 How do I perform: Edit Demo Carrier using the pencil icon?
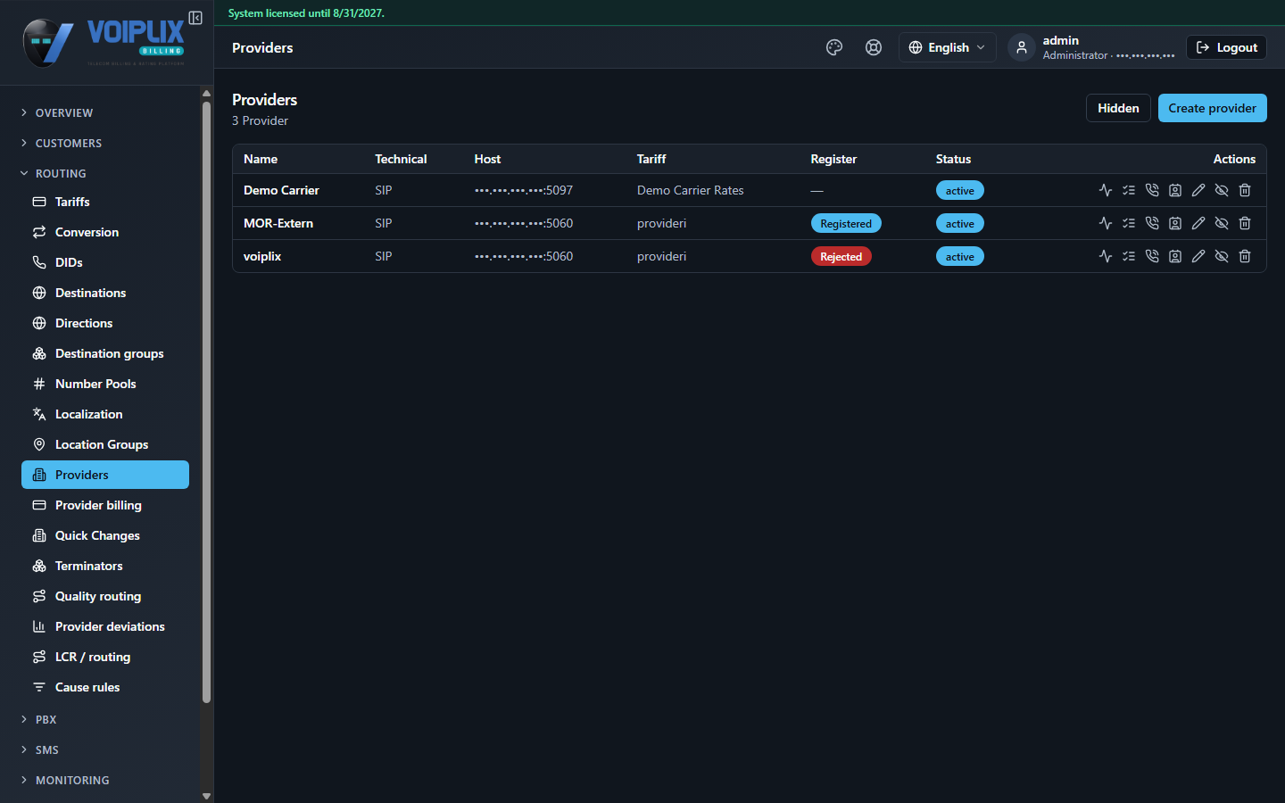pos(1198,190)
